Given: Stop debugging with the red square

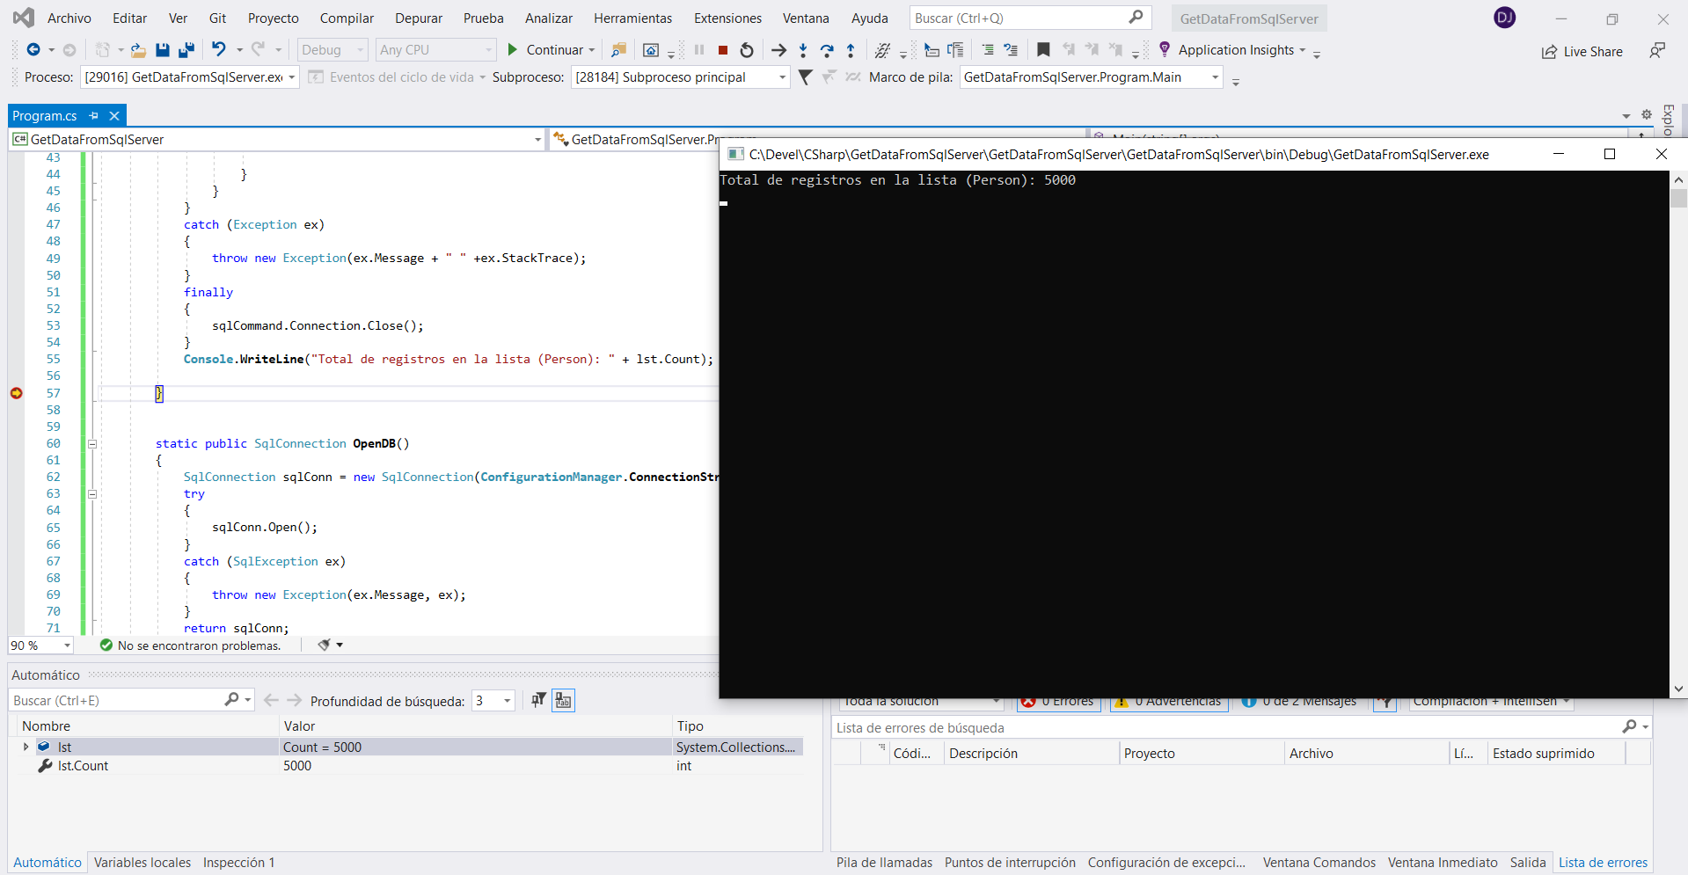Looking at the screenshot, I should coord(722,50).
